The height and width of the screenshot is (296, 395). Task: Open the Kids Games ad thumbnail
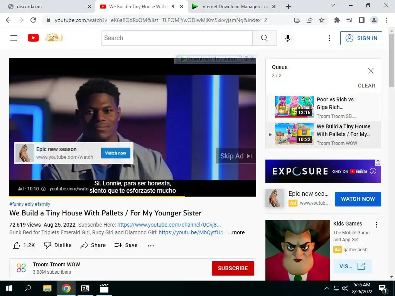click(x=297, y=250)
